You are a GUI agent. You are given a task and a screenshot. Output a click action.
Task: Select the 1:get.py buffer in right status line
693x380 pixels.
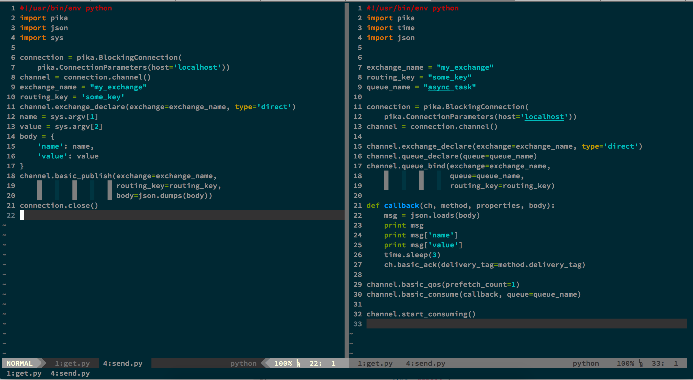coord(375,363)
